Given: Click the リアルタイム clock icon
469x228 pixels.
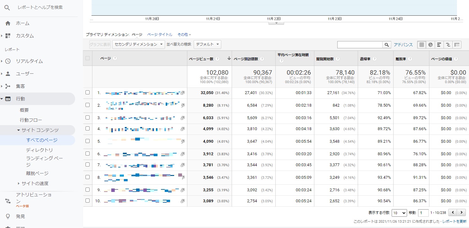Looking at the screenshot, I should pyautogui.click(x=8, y=61).
